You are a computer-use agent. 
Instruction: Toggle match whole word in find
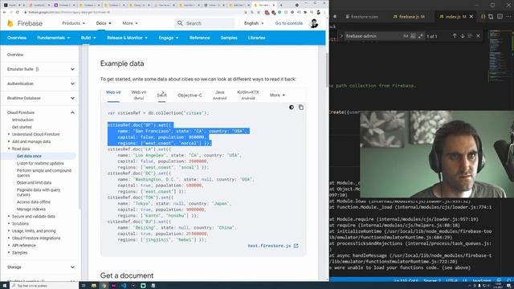[413, 36]
